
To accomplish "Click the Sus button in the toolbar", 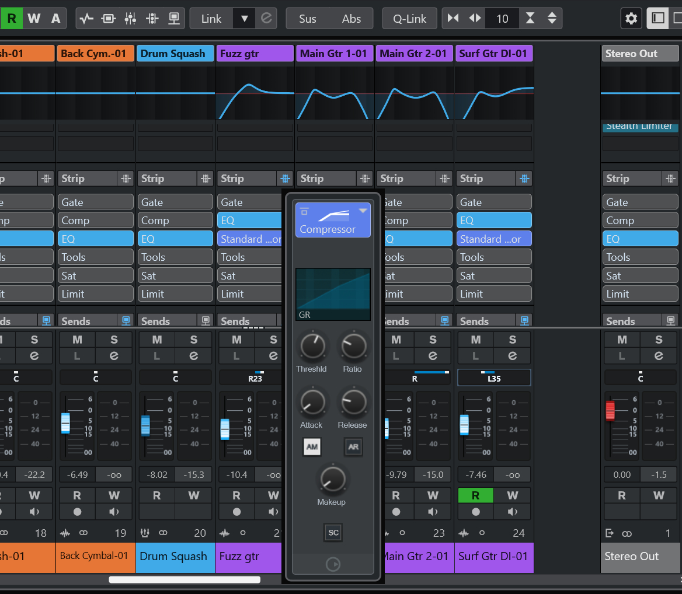I will [308, 19].
